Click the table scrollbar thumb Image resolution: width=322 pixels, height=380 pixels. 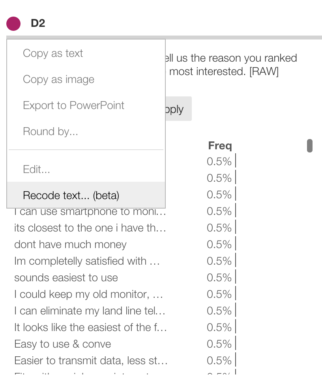[310, 146]
